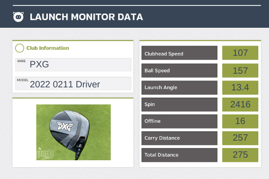The image size is (269, 179).
Task: Open the PXG driver photo
Action: point(73,132)
